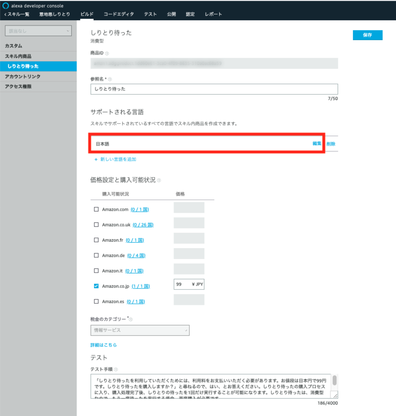Screen dimensions: 396x416
Task: Open the Amazon.es (0 / 1 国) link
Action: point(136,302)
